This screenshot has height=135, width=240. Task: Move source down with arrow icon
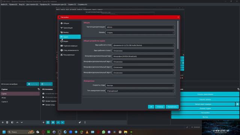[x=63, y=122]
